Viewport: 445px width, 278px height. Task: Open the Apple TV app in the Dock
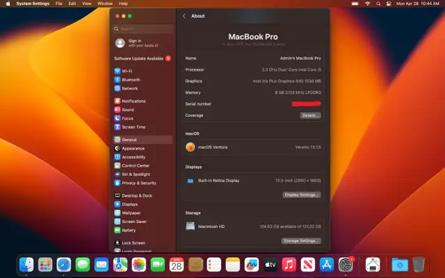(270, 265)
